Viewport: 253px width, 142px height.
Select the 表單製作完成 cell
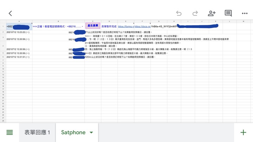pyautogui.click(x=109, y=26)
